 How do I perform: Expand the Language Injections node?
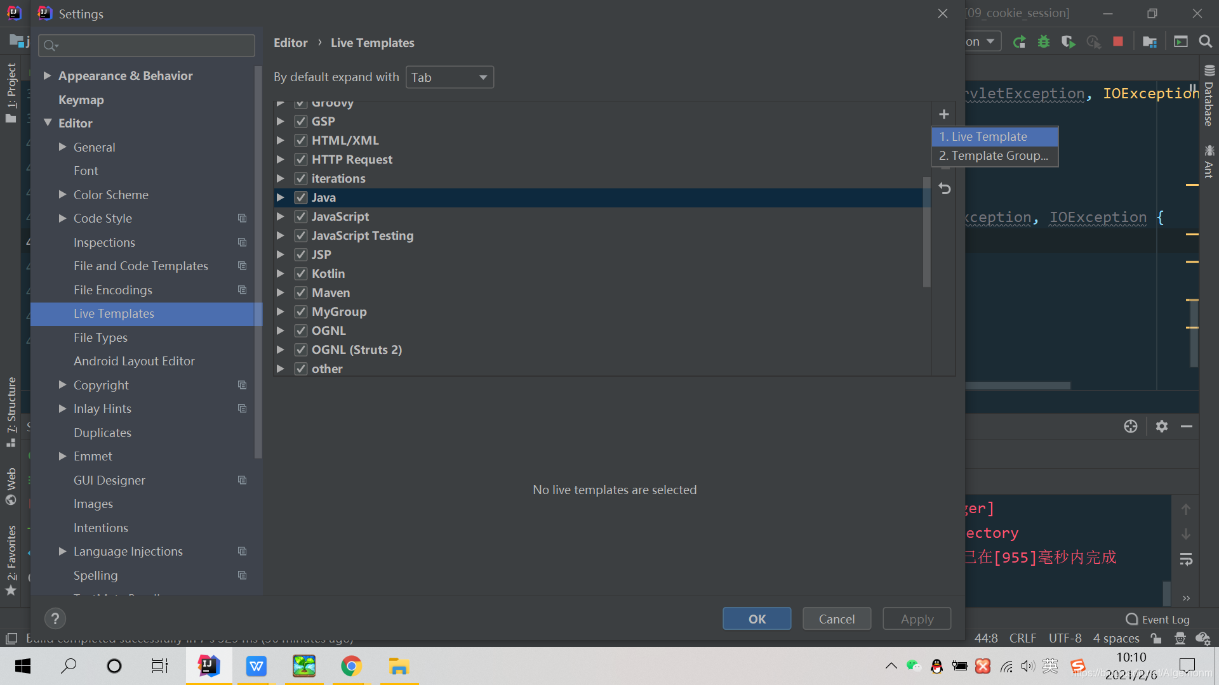tap(62, 551)
